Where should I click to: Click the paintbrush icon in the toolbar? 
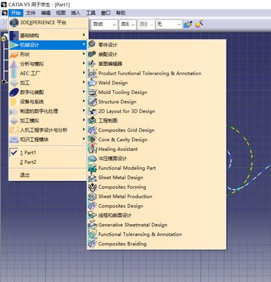coord(188,24)
